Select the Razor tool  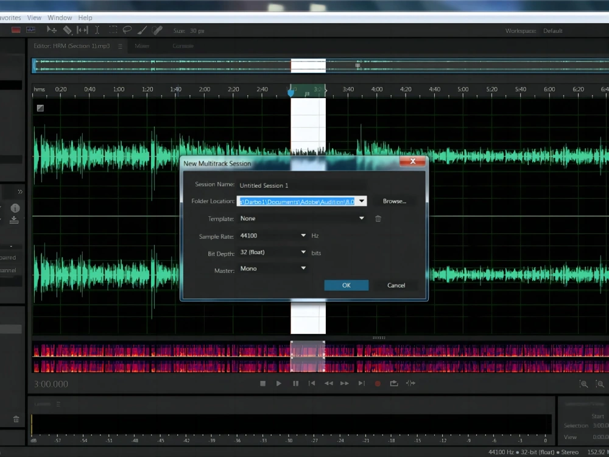pyautogui.click(x=67, y=30)
